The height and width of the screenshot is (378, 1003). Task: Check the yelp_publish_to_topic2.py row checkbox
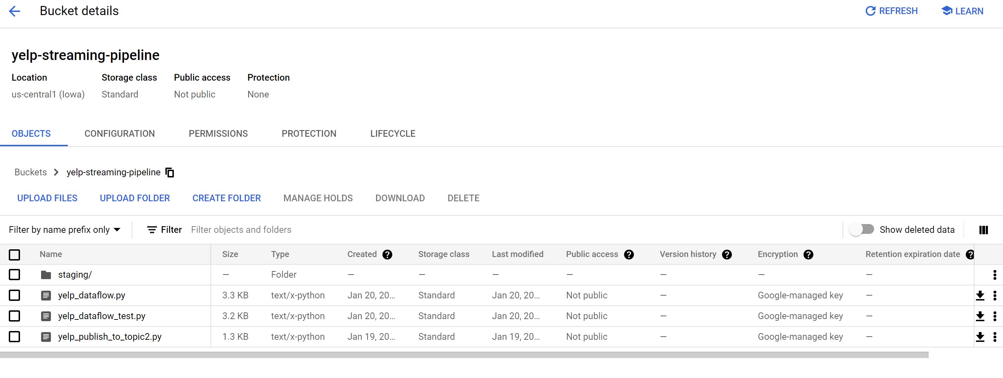14,336
